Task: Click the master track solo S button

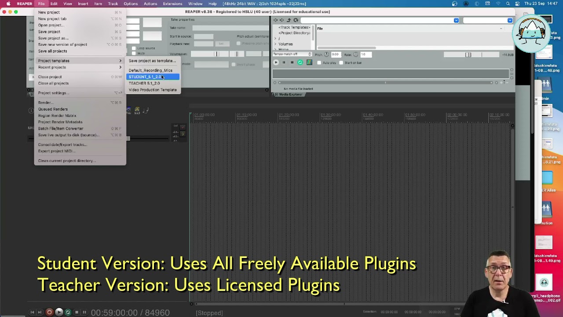Action: (x=183, y=133)
